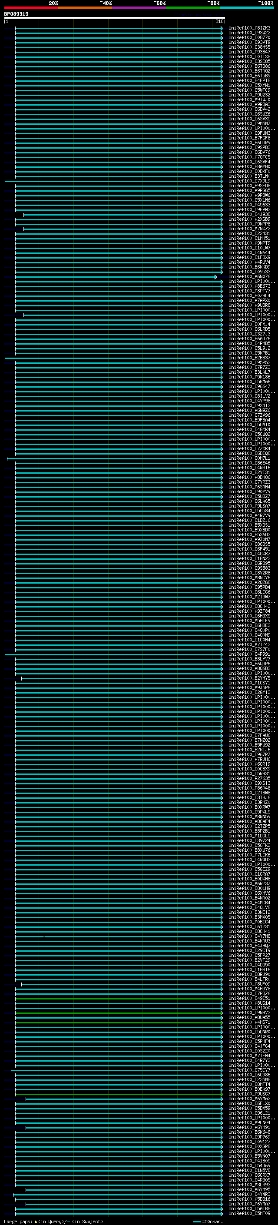Image resolution: width=278 pixels, height=1225 pixels.
Task: Open hit UniRef100_Q801H9
Action: click(249, 888)
